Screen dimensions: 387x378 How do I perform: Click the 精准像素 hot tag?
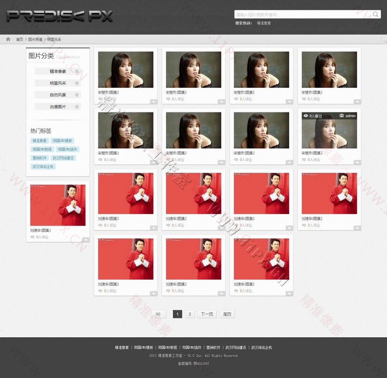click(40, 141)
